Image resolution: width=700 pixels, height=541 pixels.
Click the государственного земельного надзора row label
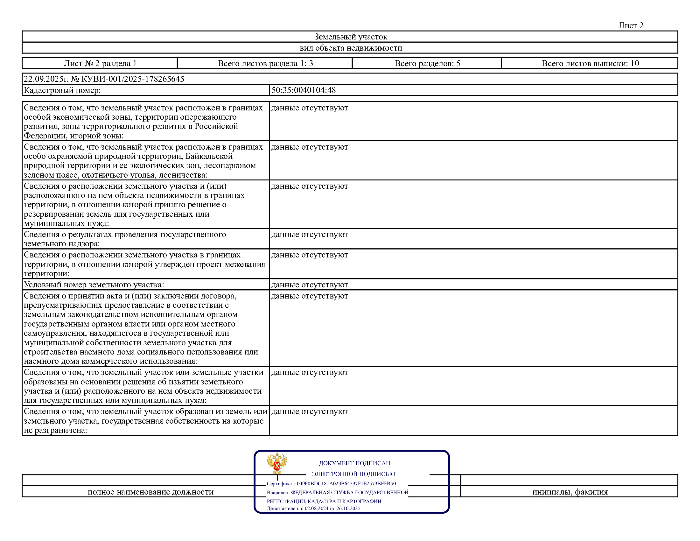point(125,239)
